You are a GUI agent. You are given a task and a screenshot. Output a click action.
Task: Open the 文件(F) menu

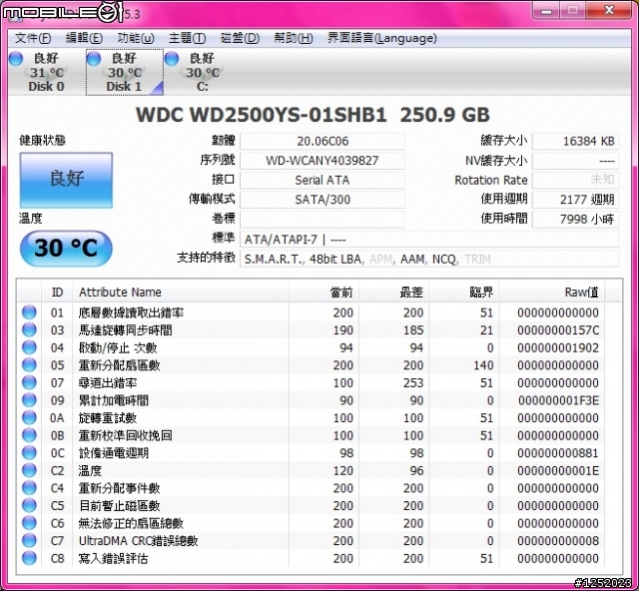[x=33, y=38]
